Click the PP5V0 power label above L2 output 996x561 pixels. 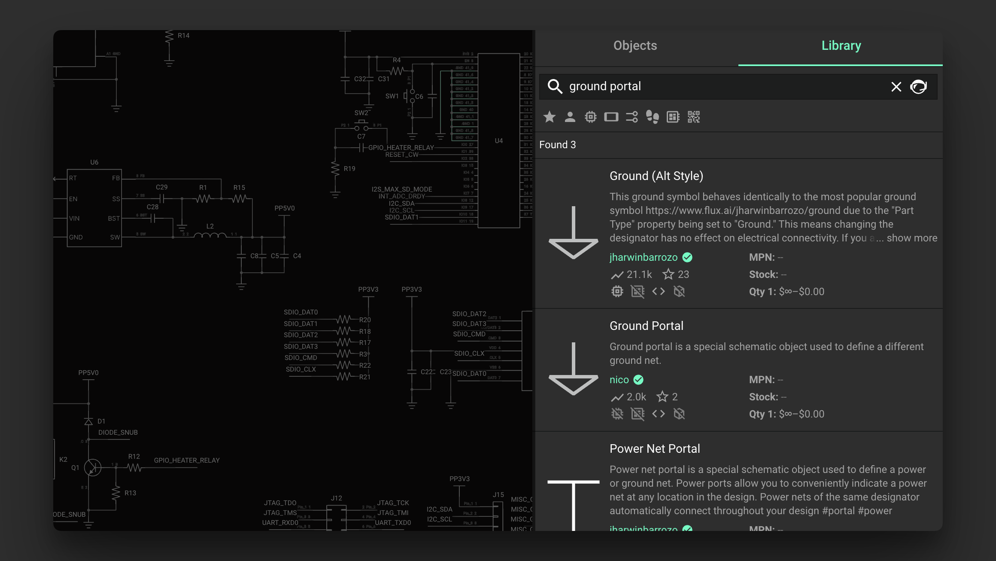coord(284,208)
